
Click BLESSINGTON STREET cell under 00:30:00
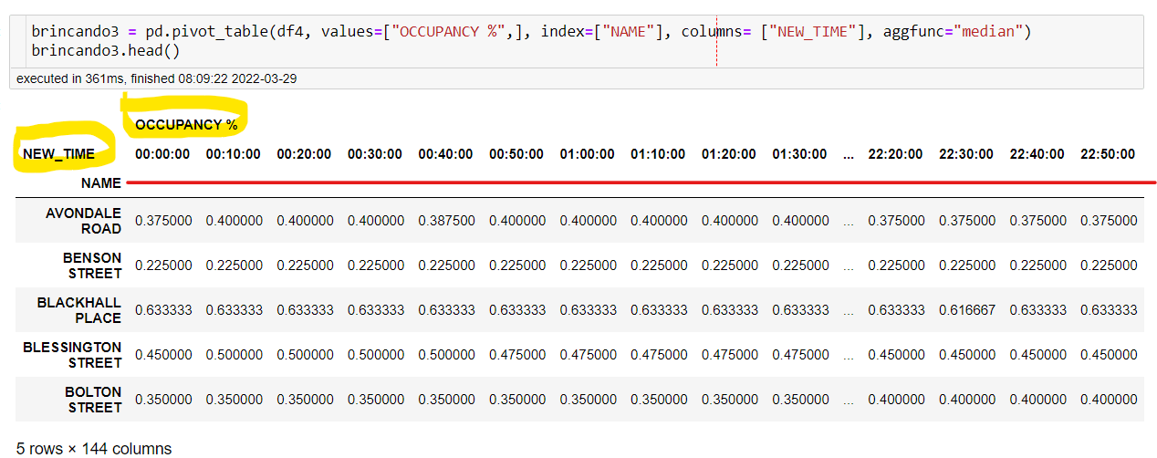tap(375, 355)
